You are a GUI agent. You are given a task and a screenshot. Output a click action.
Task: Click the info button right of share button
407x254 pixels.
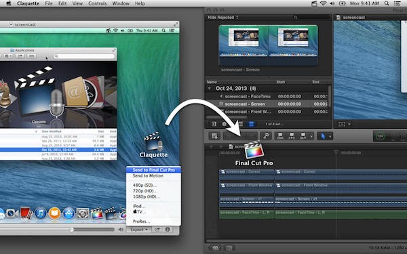[x=168, y=230]
